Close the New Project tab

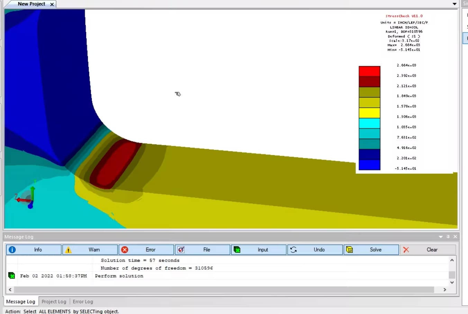52,4
